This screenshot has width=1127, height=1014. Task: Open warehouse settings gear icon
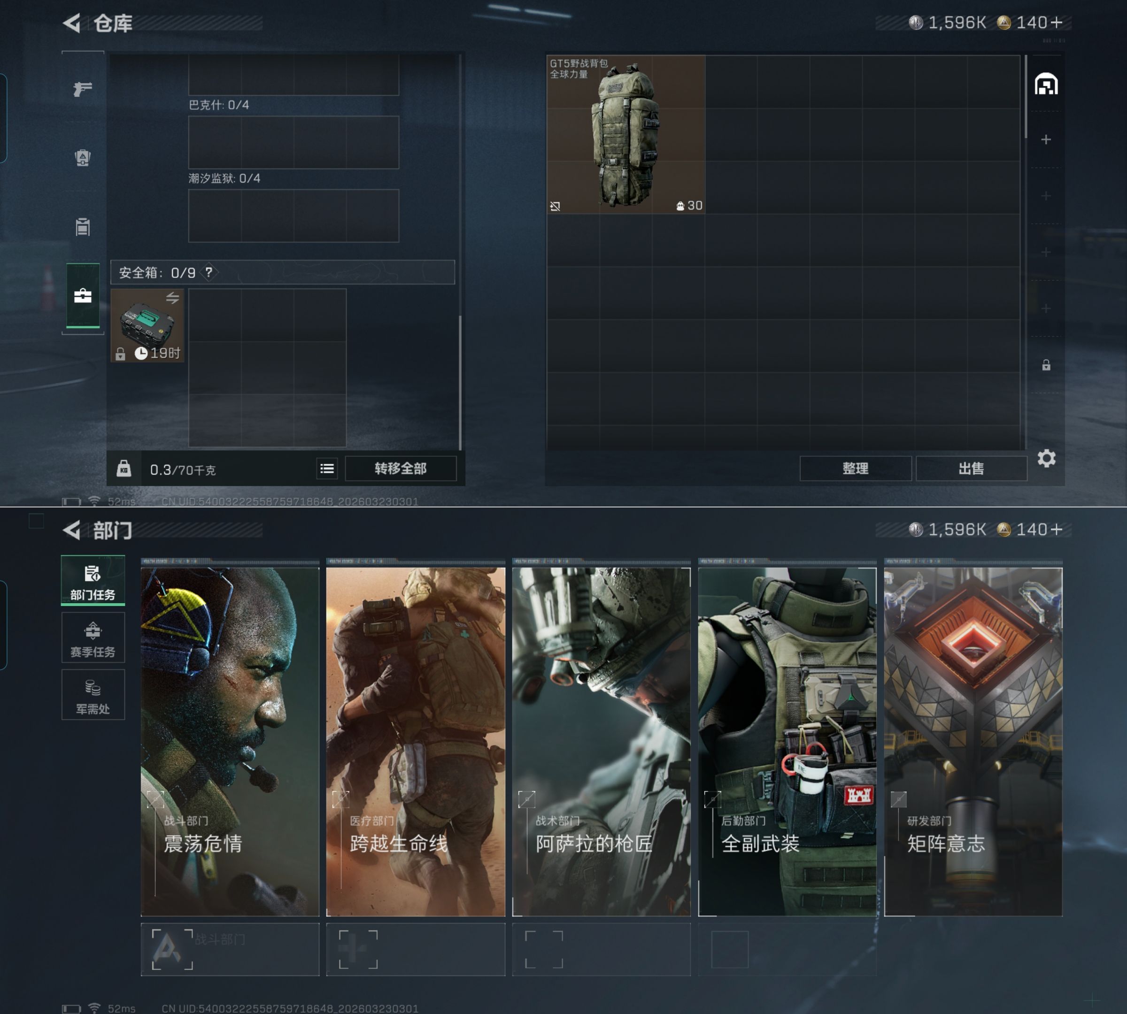click(x=1046, y=459)
